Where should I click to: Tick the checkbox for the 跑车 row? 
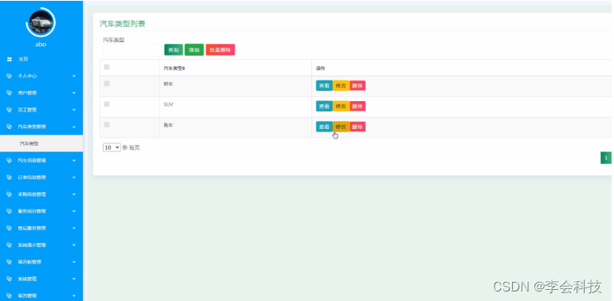tap(107, 124)
